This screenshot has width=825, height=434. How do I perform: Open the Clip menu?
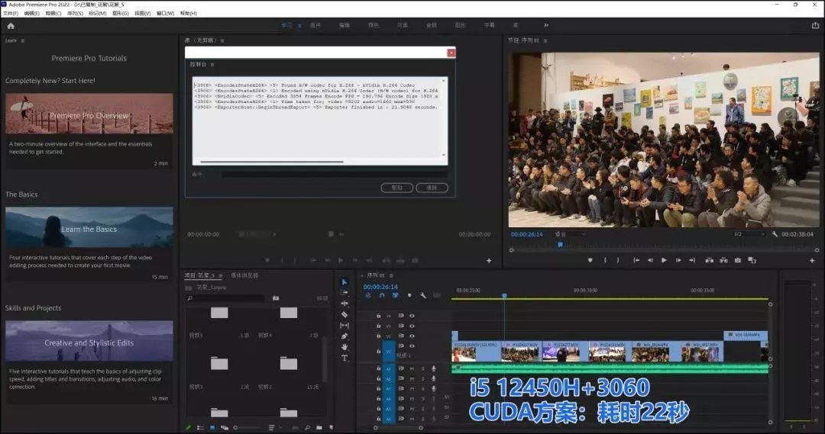click(x=53, y=14)
